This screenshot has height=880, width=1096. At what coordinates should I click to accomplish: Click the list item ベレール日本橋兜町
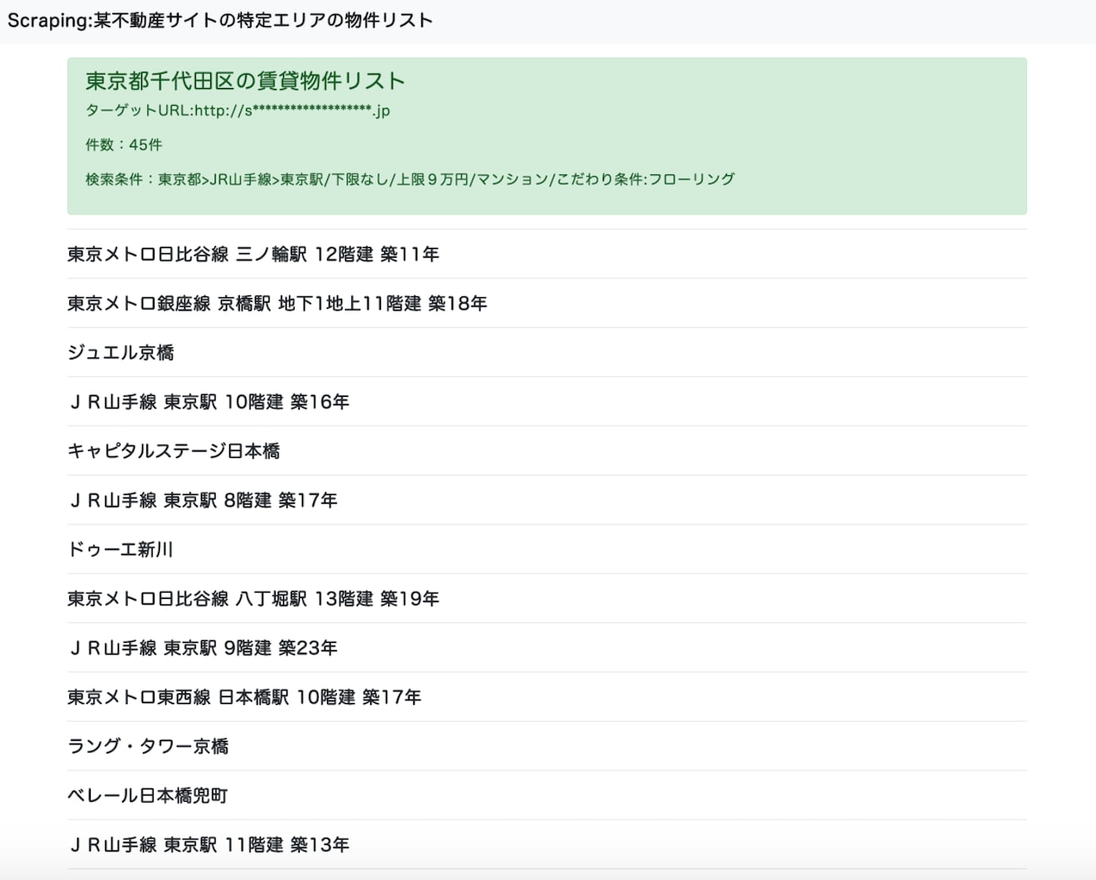click(547, 796)
